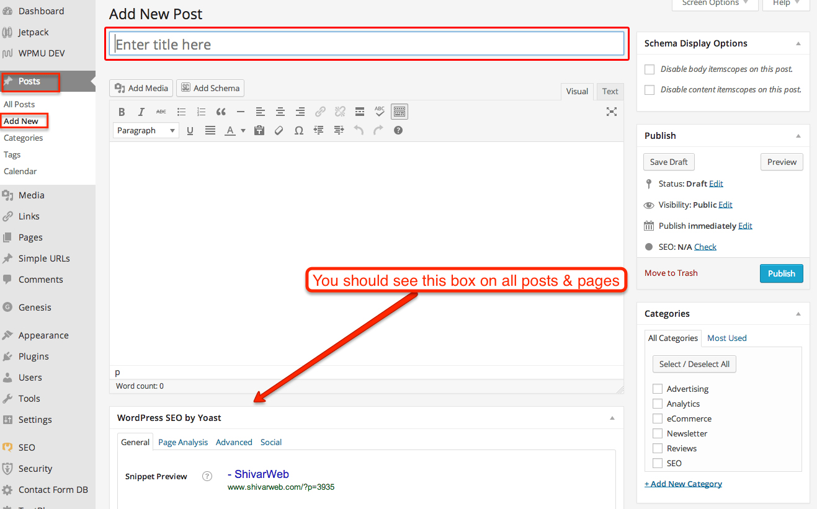The image size is (817, 509).
Task: Insert a horizontal line
Action: (241, 112)
